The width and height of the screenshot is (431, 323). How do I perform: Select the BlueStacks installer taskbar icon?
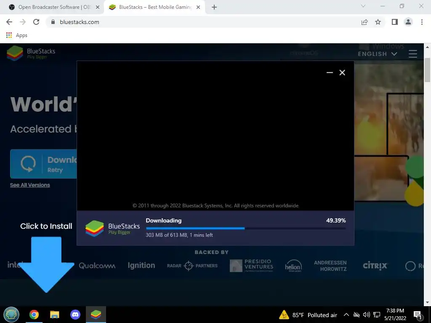click(x=96, y=315)
